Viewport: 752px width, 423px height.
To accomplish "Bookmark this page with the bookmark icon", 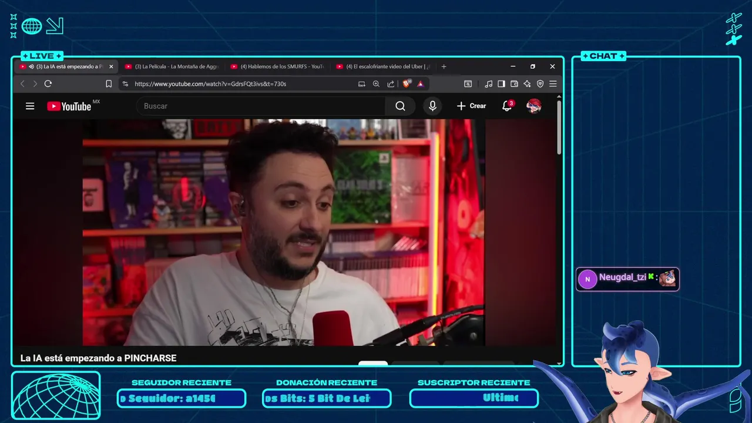I will click(x=109, y=84).
